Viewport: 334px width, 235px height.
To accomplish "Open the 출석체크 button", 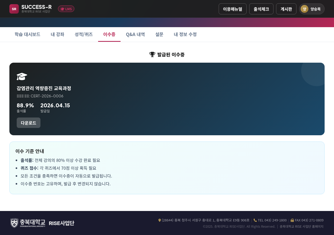I will (x=261, y=9).
